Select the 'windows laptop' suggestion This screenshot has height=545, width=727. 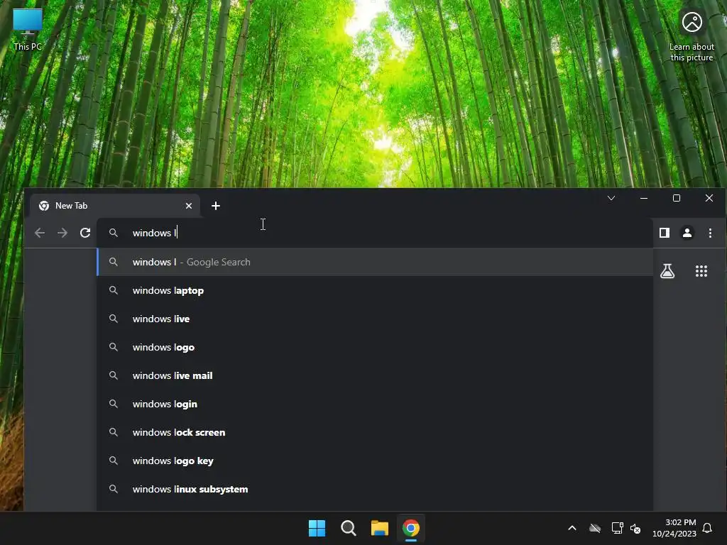375,290
